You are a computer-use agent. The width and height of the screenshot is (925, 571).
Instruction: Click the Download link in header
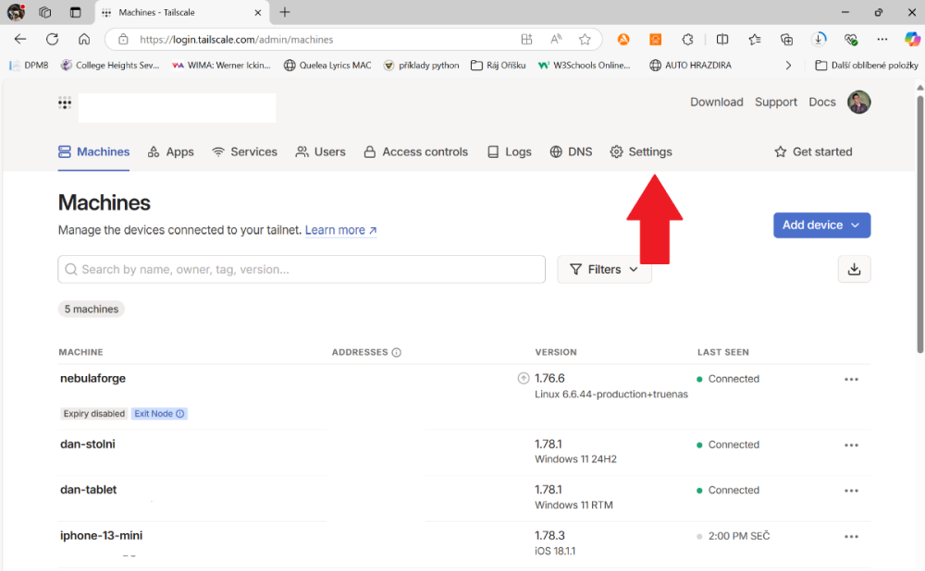[716, 103]
